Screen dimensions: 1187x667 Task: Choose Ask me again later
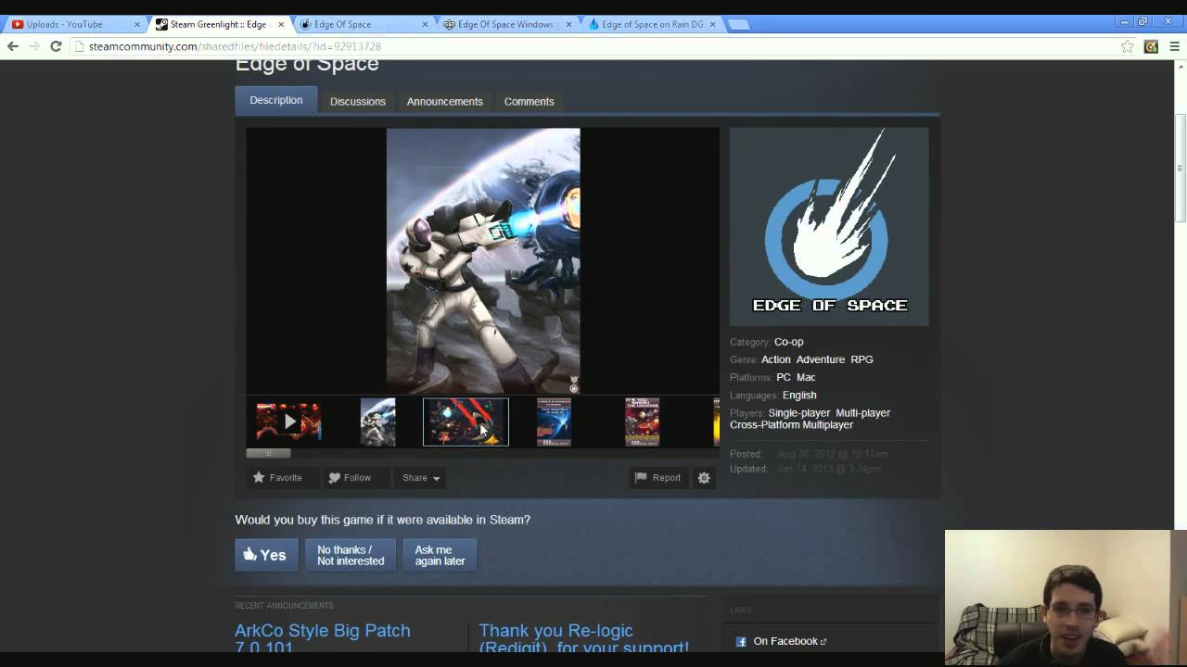click(x=440, y=555)
